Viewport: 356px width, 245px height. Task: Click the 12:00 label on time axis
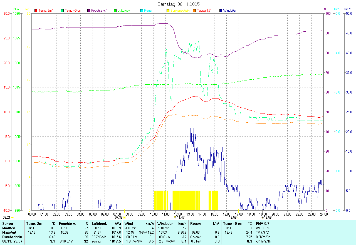[x=178, y=214]
